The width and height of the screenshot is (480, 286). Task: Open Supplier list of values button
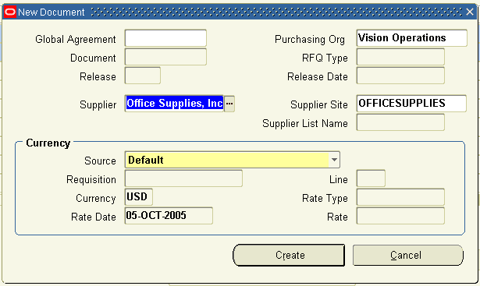point(229,104)
